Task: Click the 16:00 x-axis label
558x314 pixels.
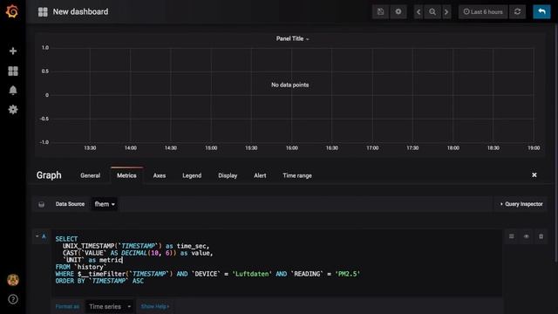Action: (292, 147)
